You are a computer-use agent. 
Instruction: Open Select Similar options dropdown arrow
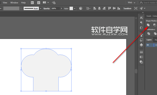(x=145, y=8)
